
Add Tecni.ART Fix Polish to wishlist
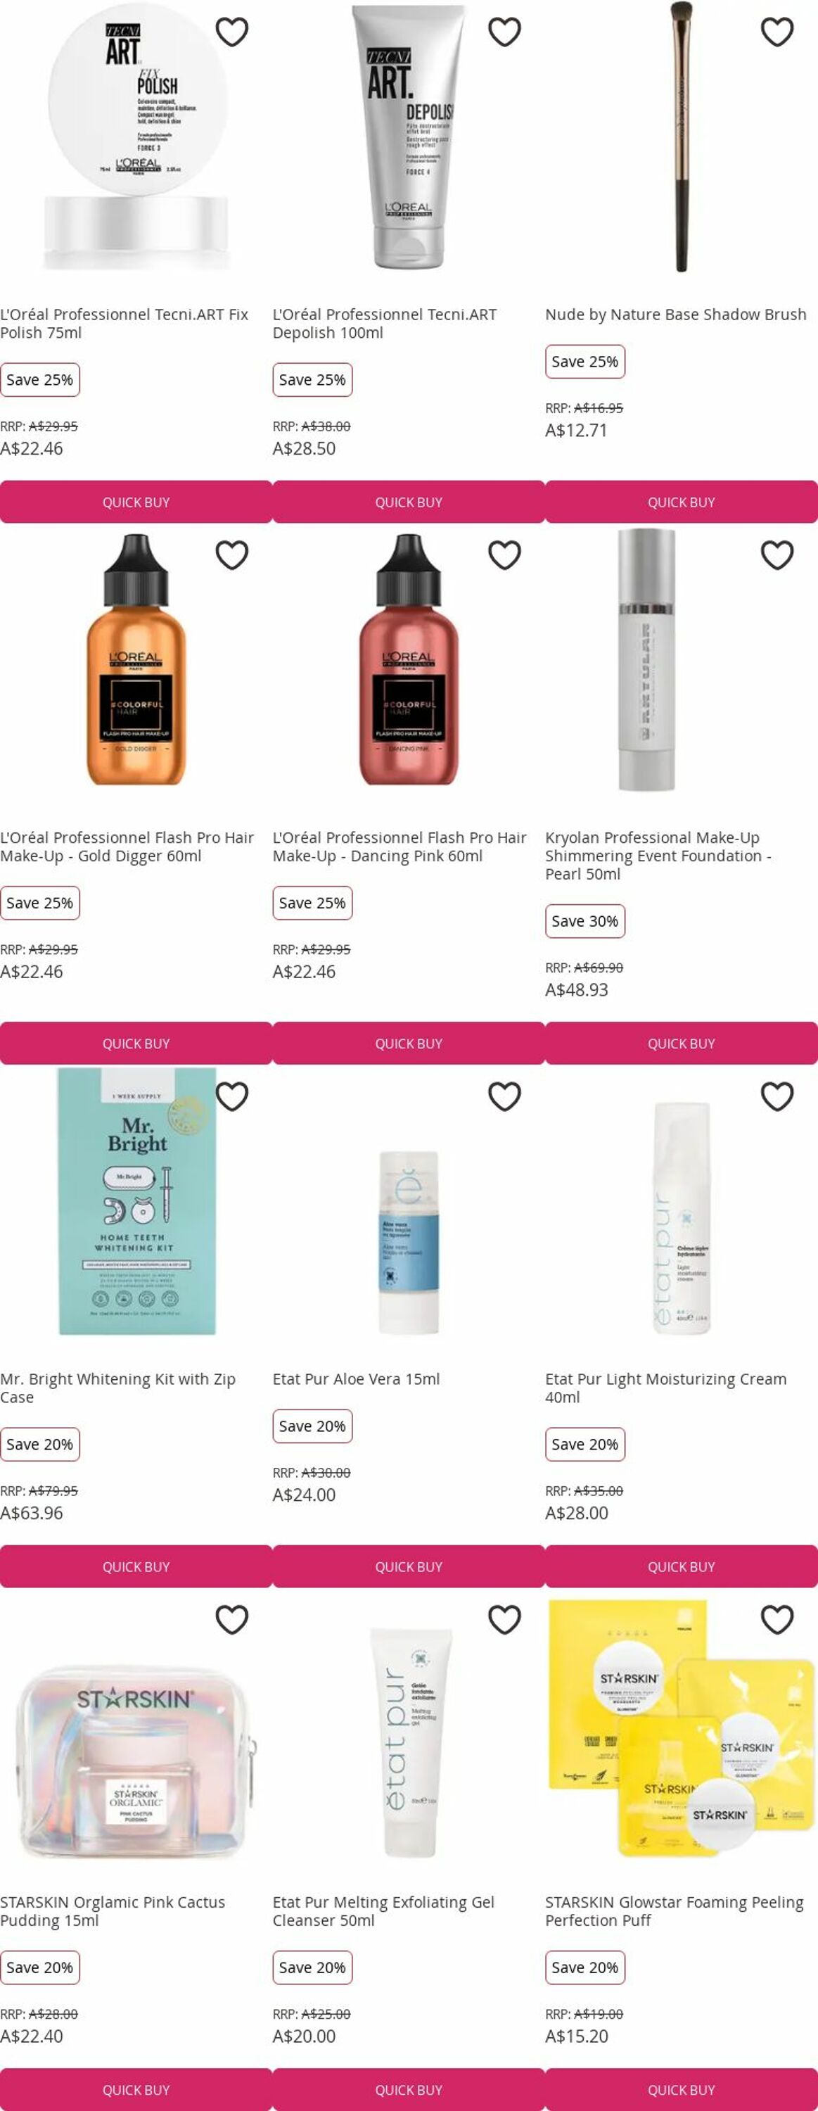[x=231, y=32]
